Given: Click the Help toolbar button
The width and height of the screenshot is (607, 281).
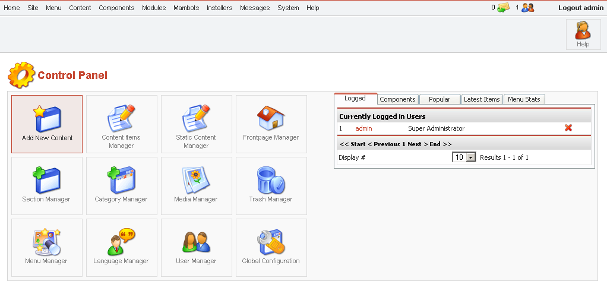Looking at the screenshot, I should (583, 34).
